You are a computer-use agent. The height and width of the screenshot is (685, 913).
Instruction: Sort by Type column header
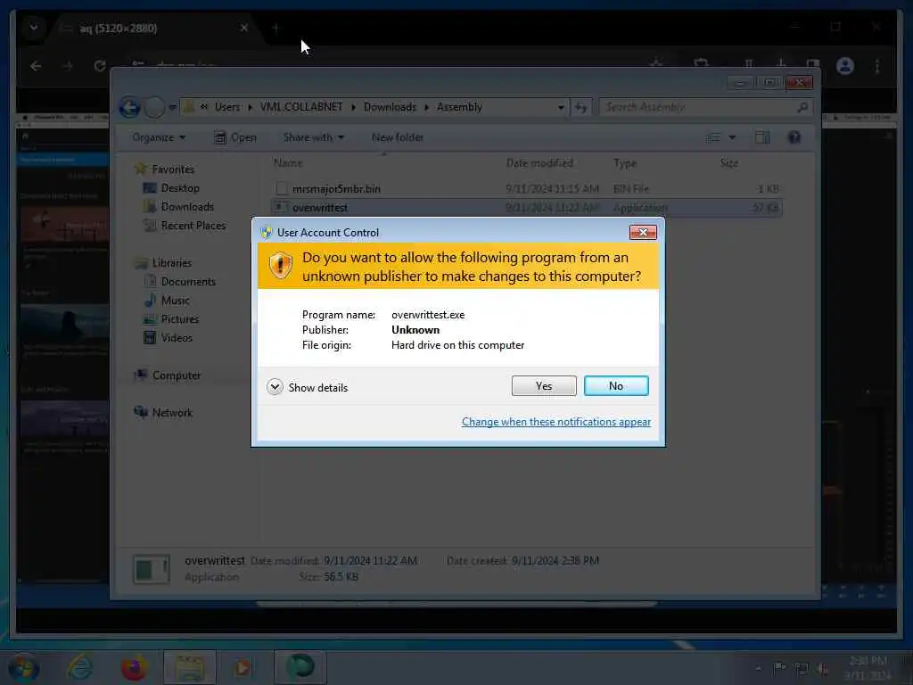(x=625, y=163)
